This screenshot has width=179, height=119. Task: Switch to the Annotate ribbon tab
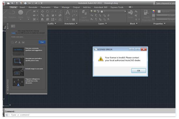pyautogui.click(x=33, y=7)
